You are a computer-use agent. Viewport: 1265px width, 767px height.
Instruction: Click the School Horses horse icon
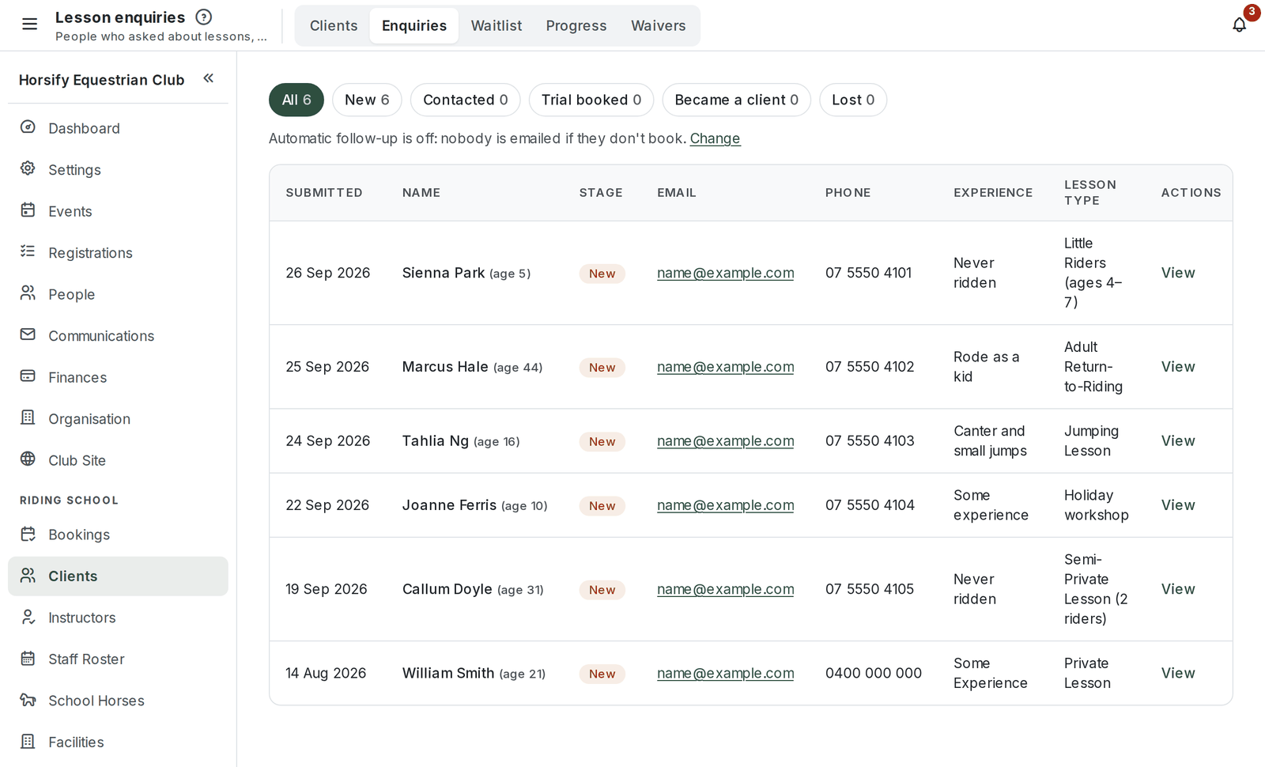pos(28,700)
